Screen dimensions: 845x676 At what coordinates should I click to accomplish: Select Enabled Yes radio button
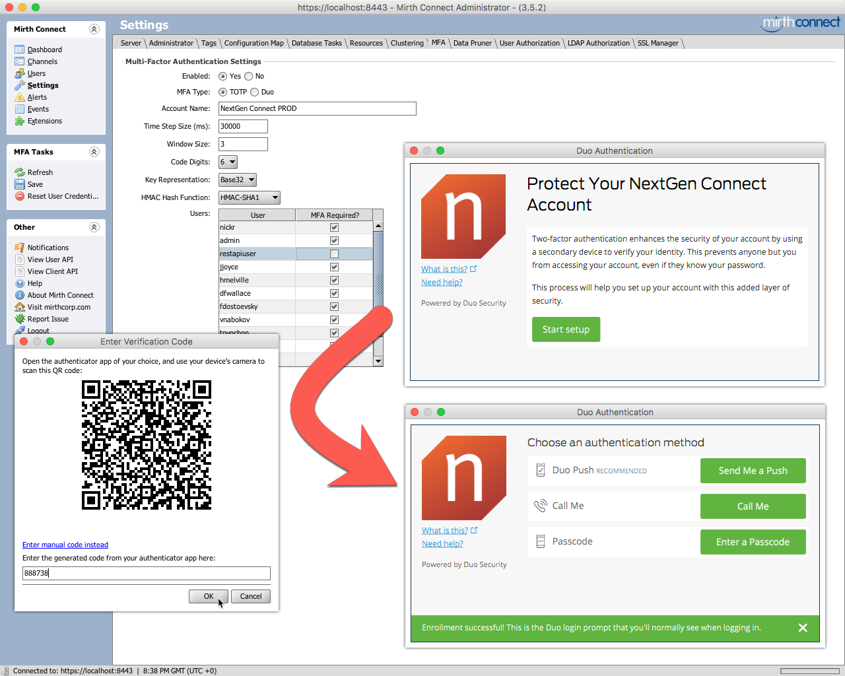[222, 76]
